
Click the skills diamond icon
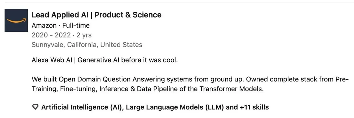(35, 107)
